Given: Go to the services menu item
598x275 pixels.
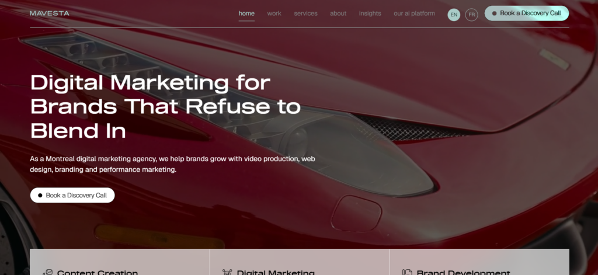Looking at the screenshot, I should (x=305, y=13).
